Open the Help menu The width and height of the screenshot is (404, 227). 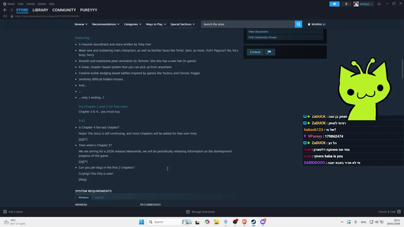point(51,4)
